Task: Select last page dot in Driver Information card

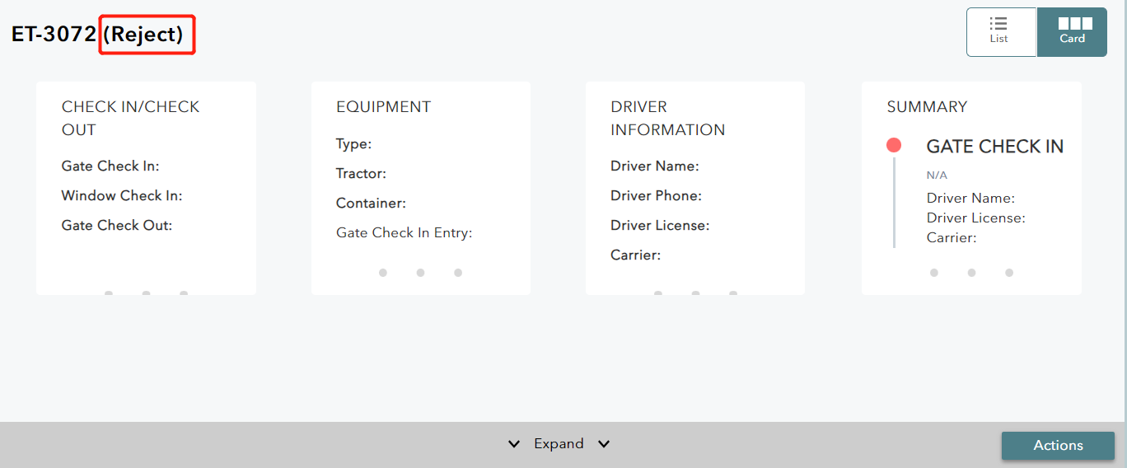Action: pos(733,292)
